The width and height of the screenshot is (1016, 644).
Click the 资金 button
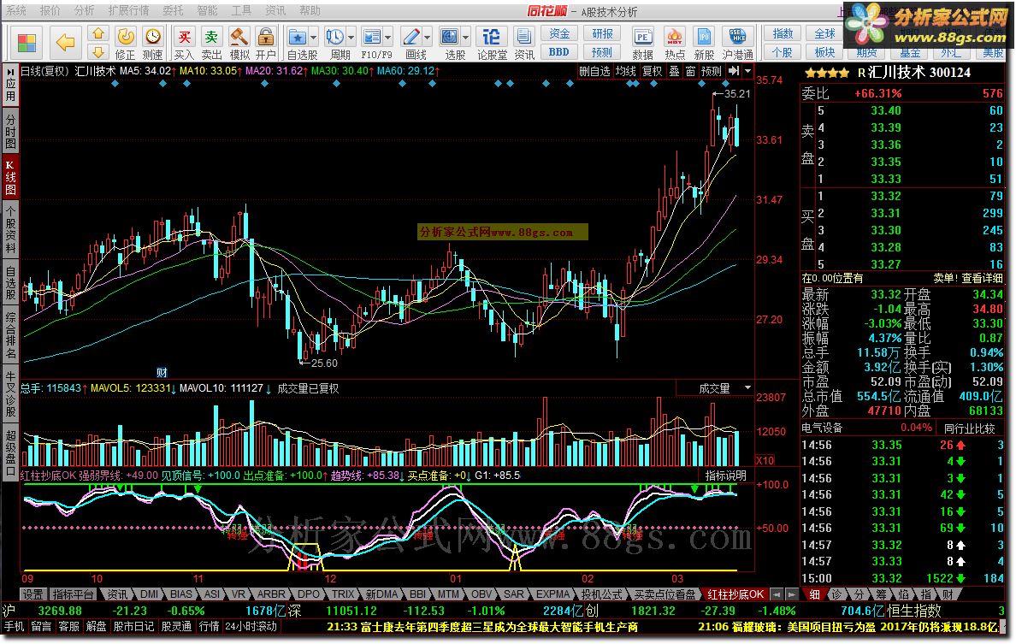(x=559, y=33)
